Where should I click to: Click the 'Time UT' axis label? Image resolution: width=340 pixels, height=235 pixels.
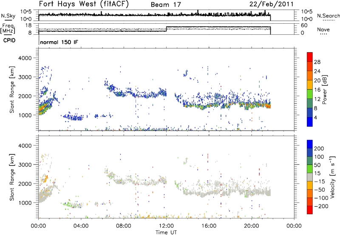tap(166, 232)
